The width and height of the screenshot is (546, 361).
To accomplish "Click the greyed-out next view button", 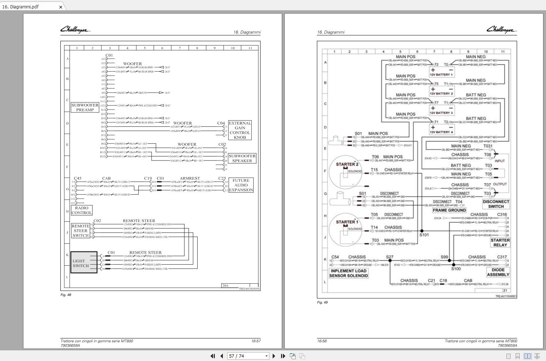I will [x=302, y=356].
